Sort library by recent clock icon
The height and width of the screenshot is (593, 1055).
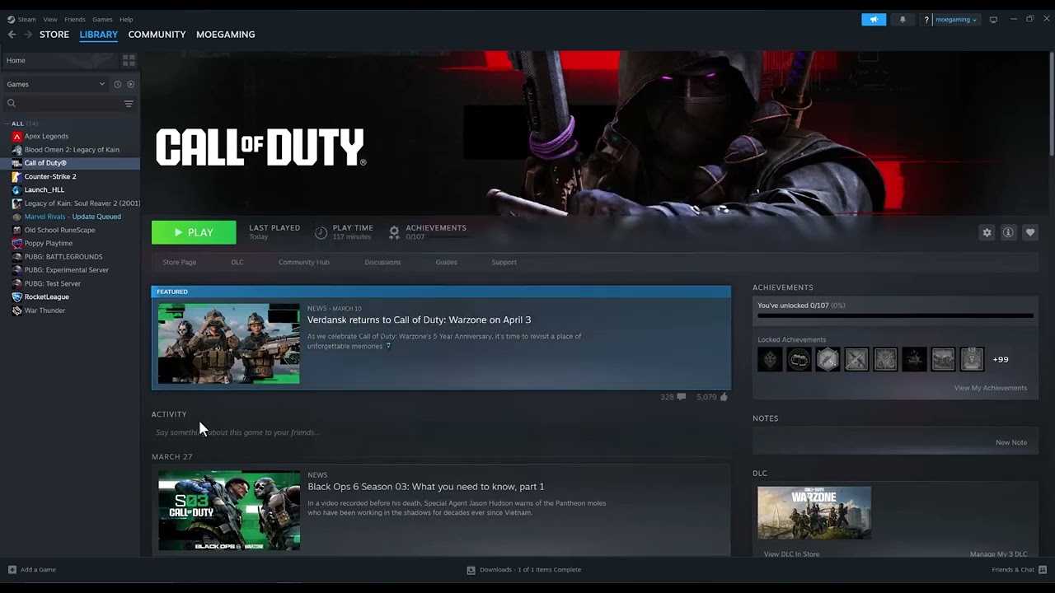coord(117,84)
